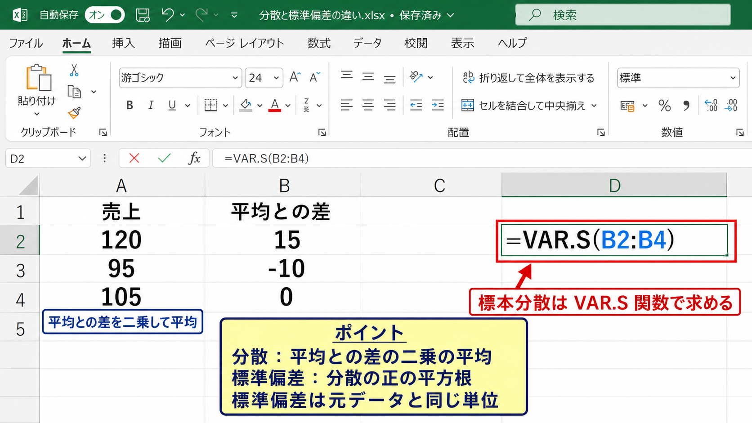The image size is (752, 423).
Task: Click the Cut scissors icon
Action: [74, 71]
